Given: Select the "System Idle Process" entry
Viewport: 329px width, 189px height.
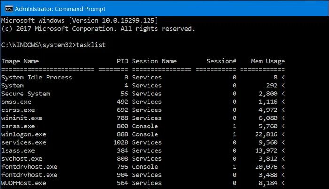Looking at the screenshot, I should [x=37, y=78].
